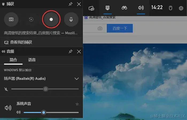The width and height of the screenshot is (187, 120).
Task: Click the 音频 audio widget header icon
Action: coord(3,52)
